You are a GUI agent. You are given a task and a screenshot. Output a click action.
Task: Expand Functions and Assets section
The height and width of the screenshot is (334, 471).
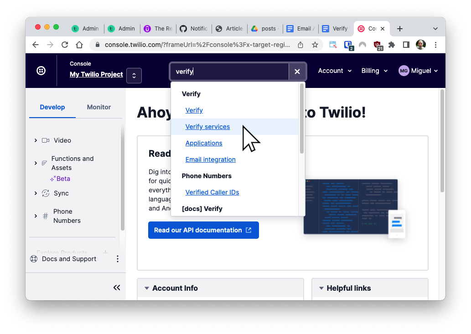coord(36,163)
